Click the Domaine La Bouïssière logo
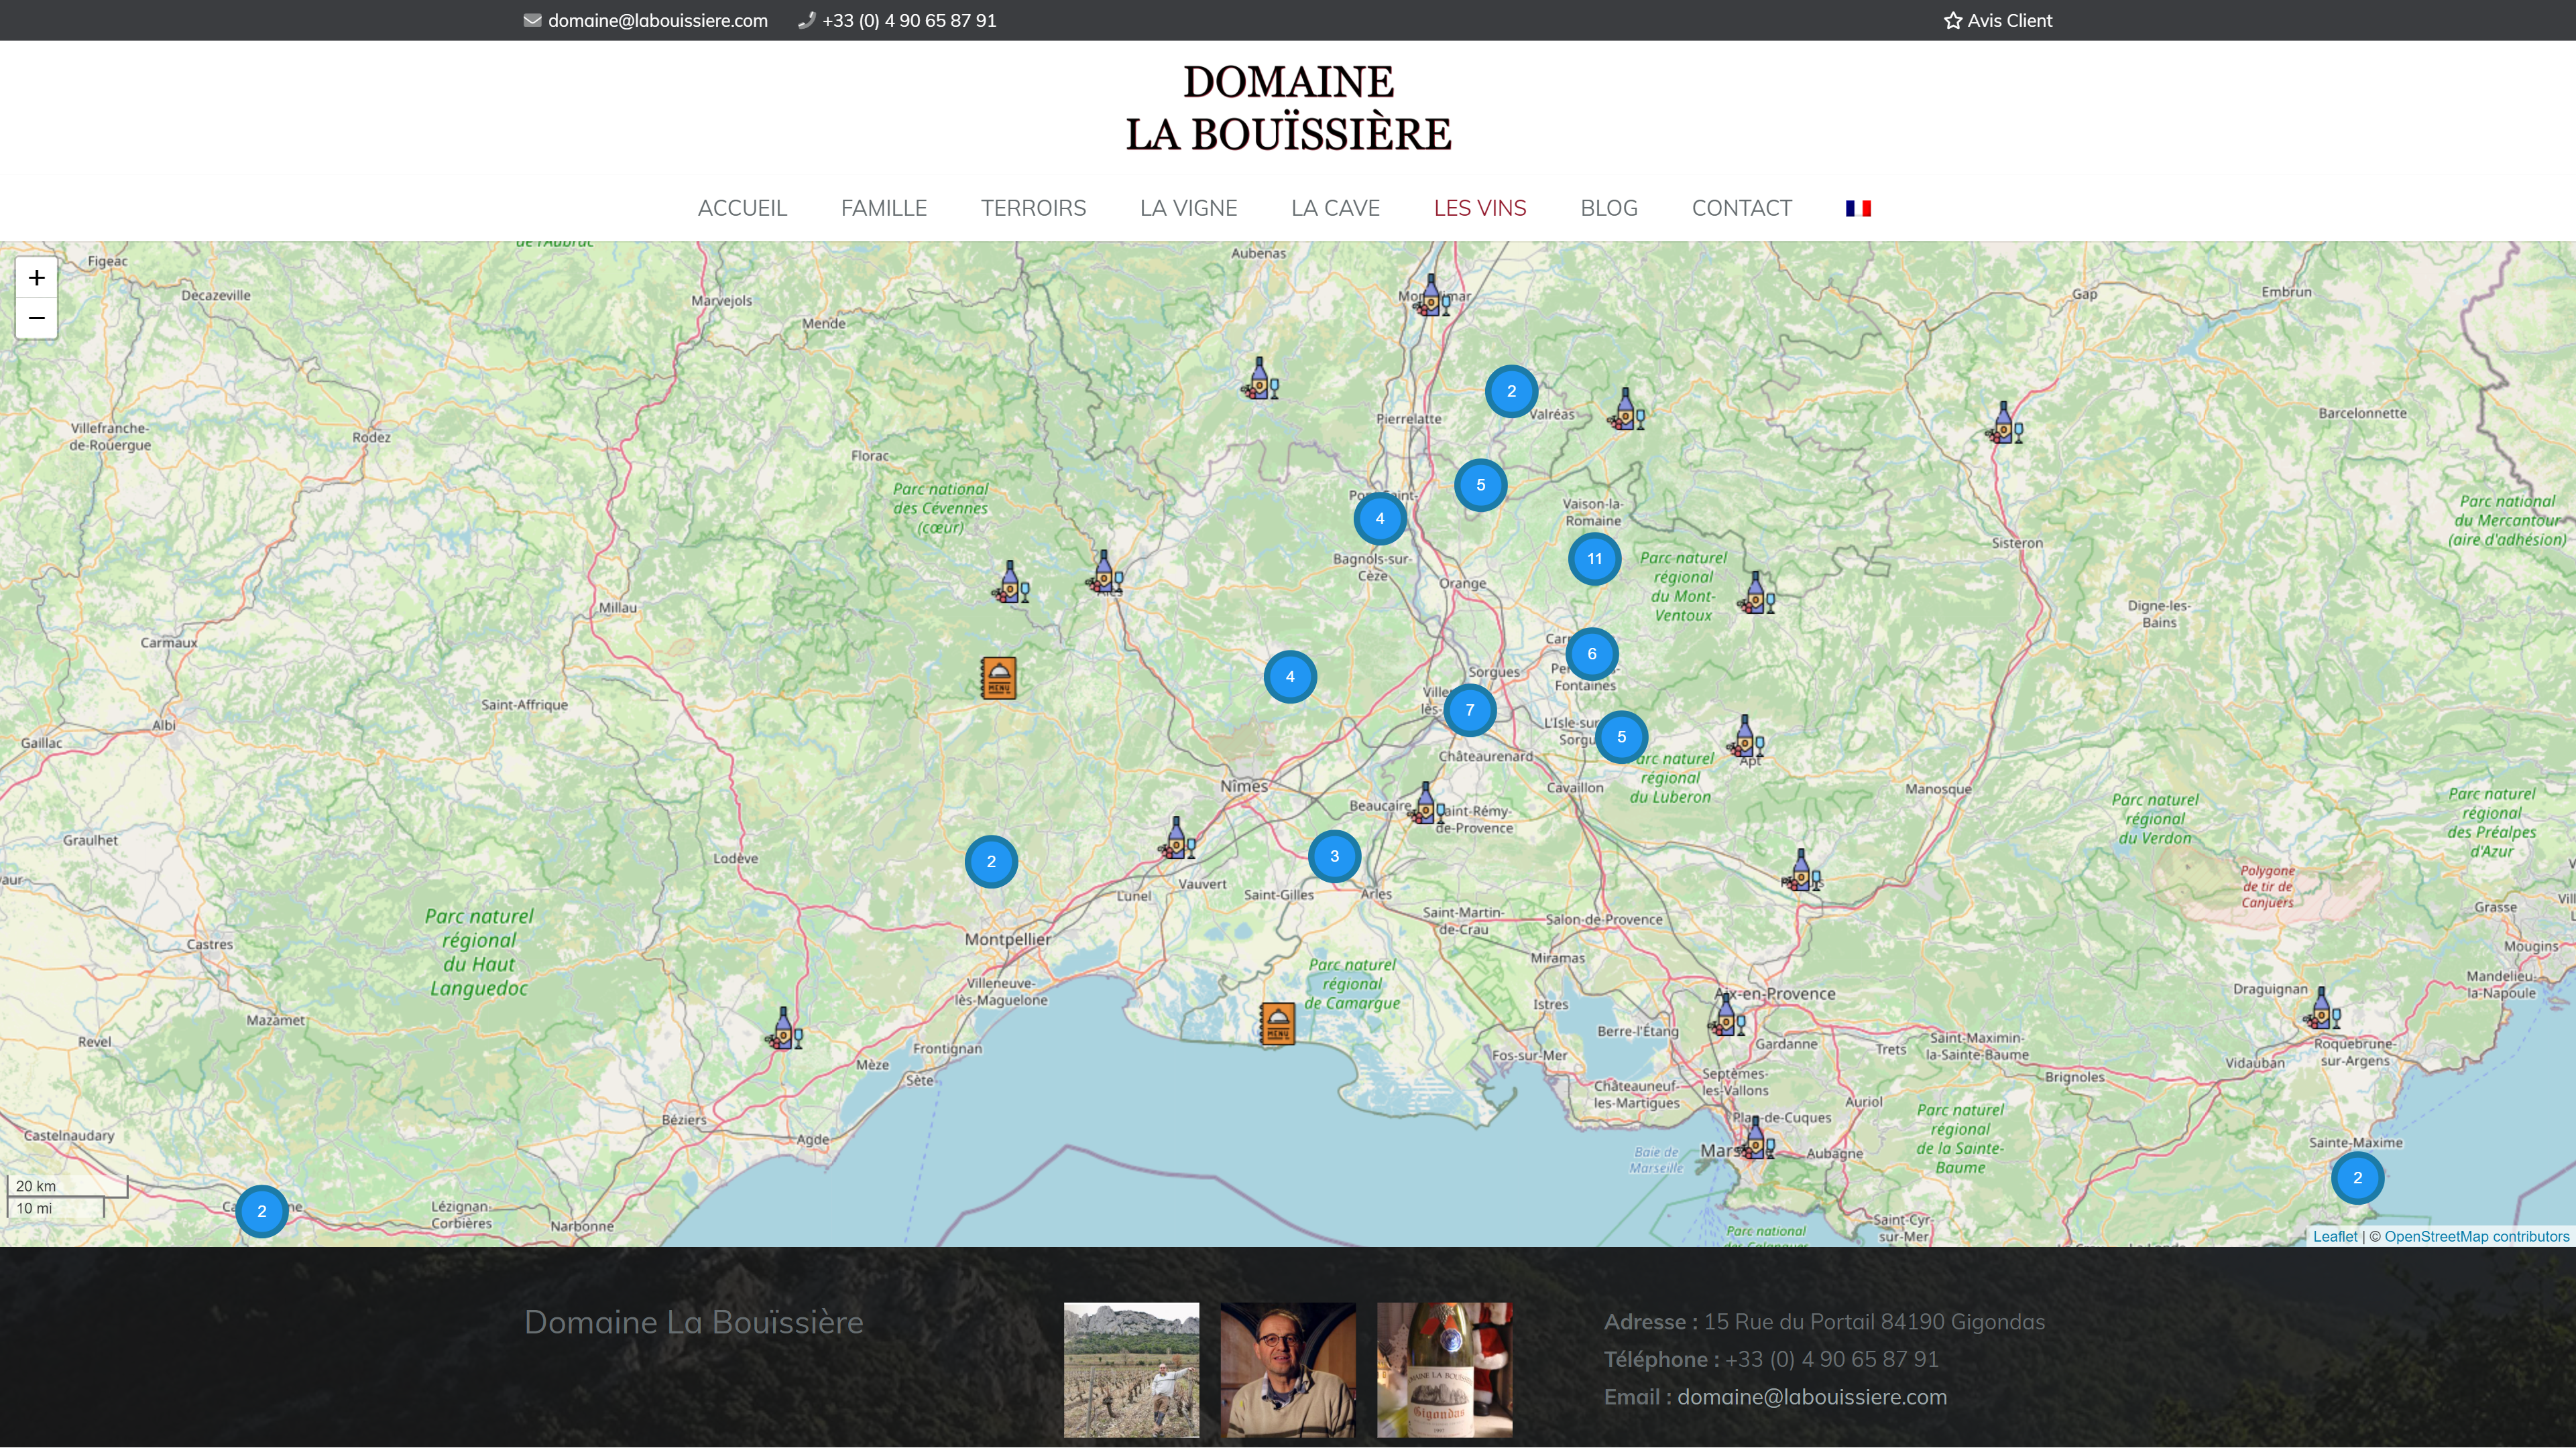This screenshot has height=1448, width=2576. pyautogui.click(x=1288, y=108)
